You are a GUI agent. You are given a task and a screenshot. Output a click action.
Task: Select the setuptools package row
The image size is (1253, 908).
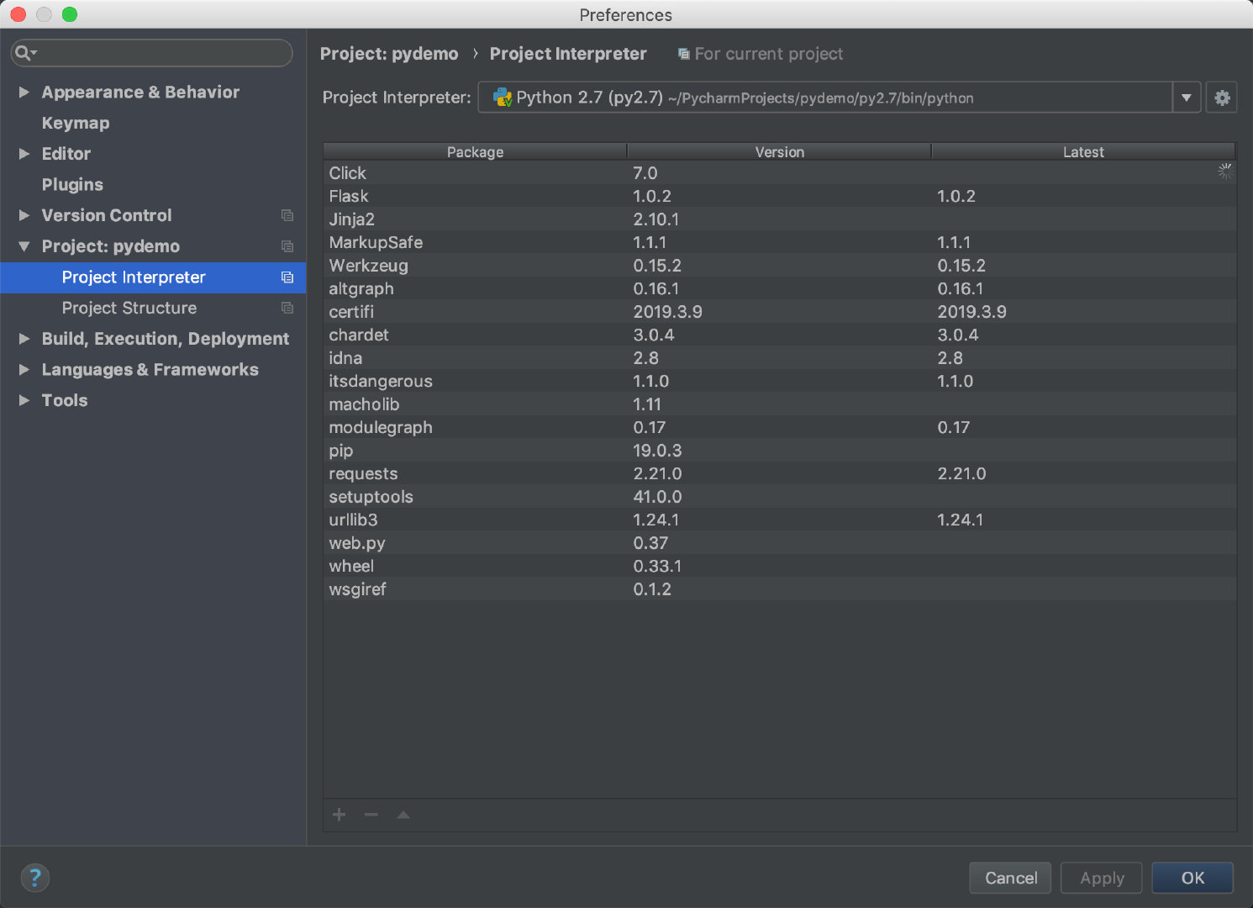pyautogui.click(x=780, y=497)
